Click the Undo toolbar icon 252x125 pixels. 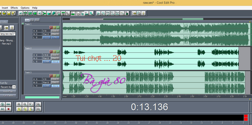click(21, 13)
